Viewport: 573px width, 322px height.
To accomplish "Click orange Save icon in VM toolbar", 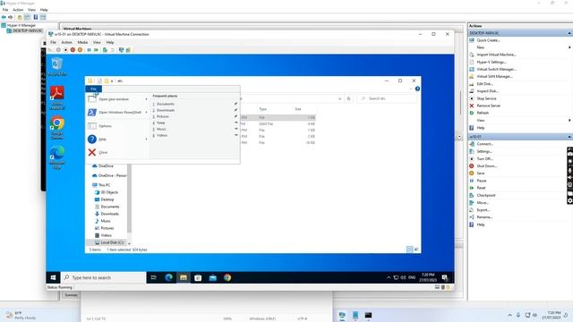I will 80,50.
